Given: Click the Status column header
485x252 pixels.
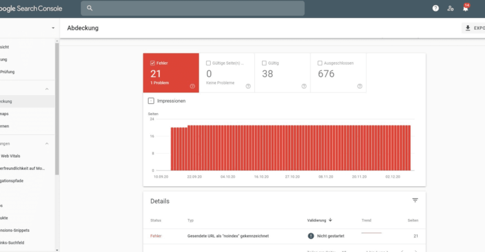Looking at the screenshot, I should click(x=156, y=220).
